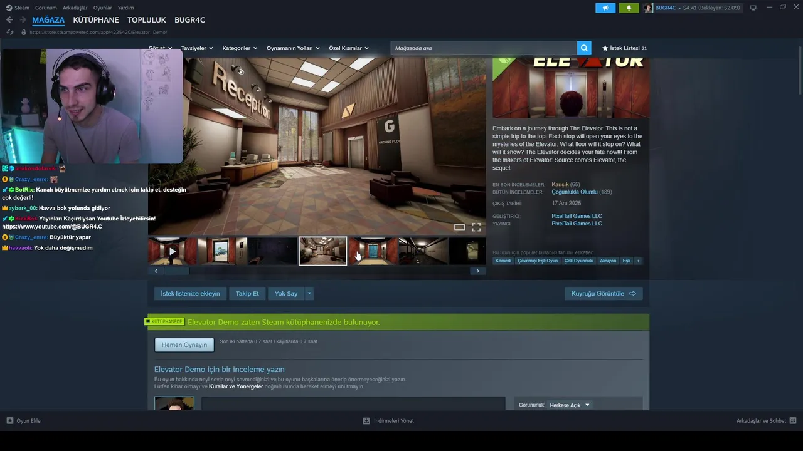Image resolution: width=803 pixels, height=451 pixels.
Task: Play the trailer video thumbnail
Action: pyautogui.click(x=172, y=251)
